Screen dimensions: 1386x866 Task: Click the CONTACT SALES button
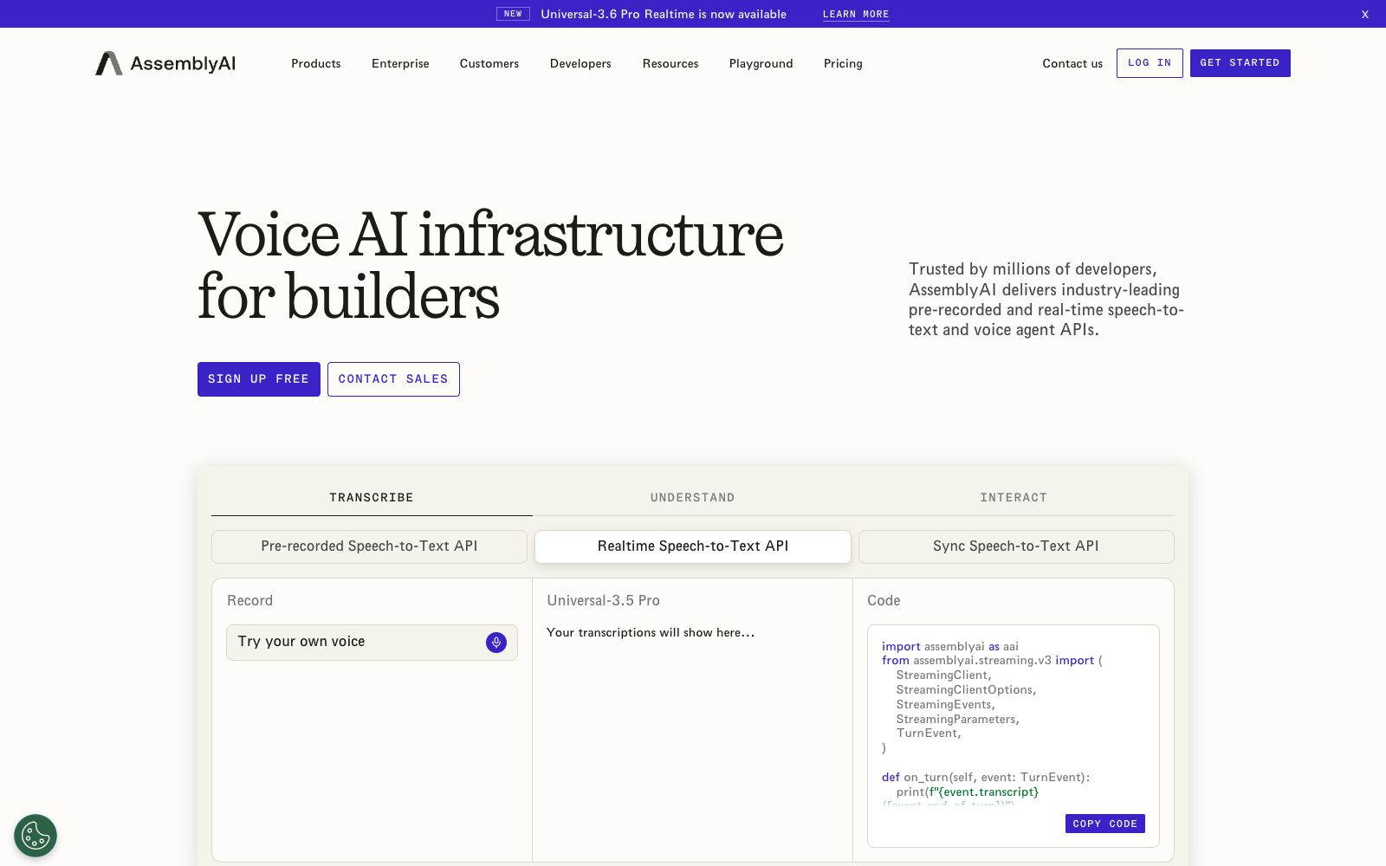(x=393, y=379)
